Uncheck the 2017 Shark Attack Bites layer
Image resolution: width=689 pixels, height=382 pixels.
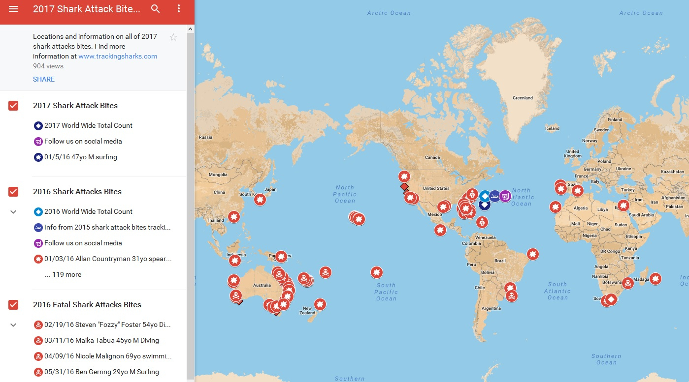[x=13, y=106]
